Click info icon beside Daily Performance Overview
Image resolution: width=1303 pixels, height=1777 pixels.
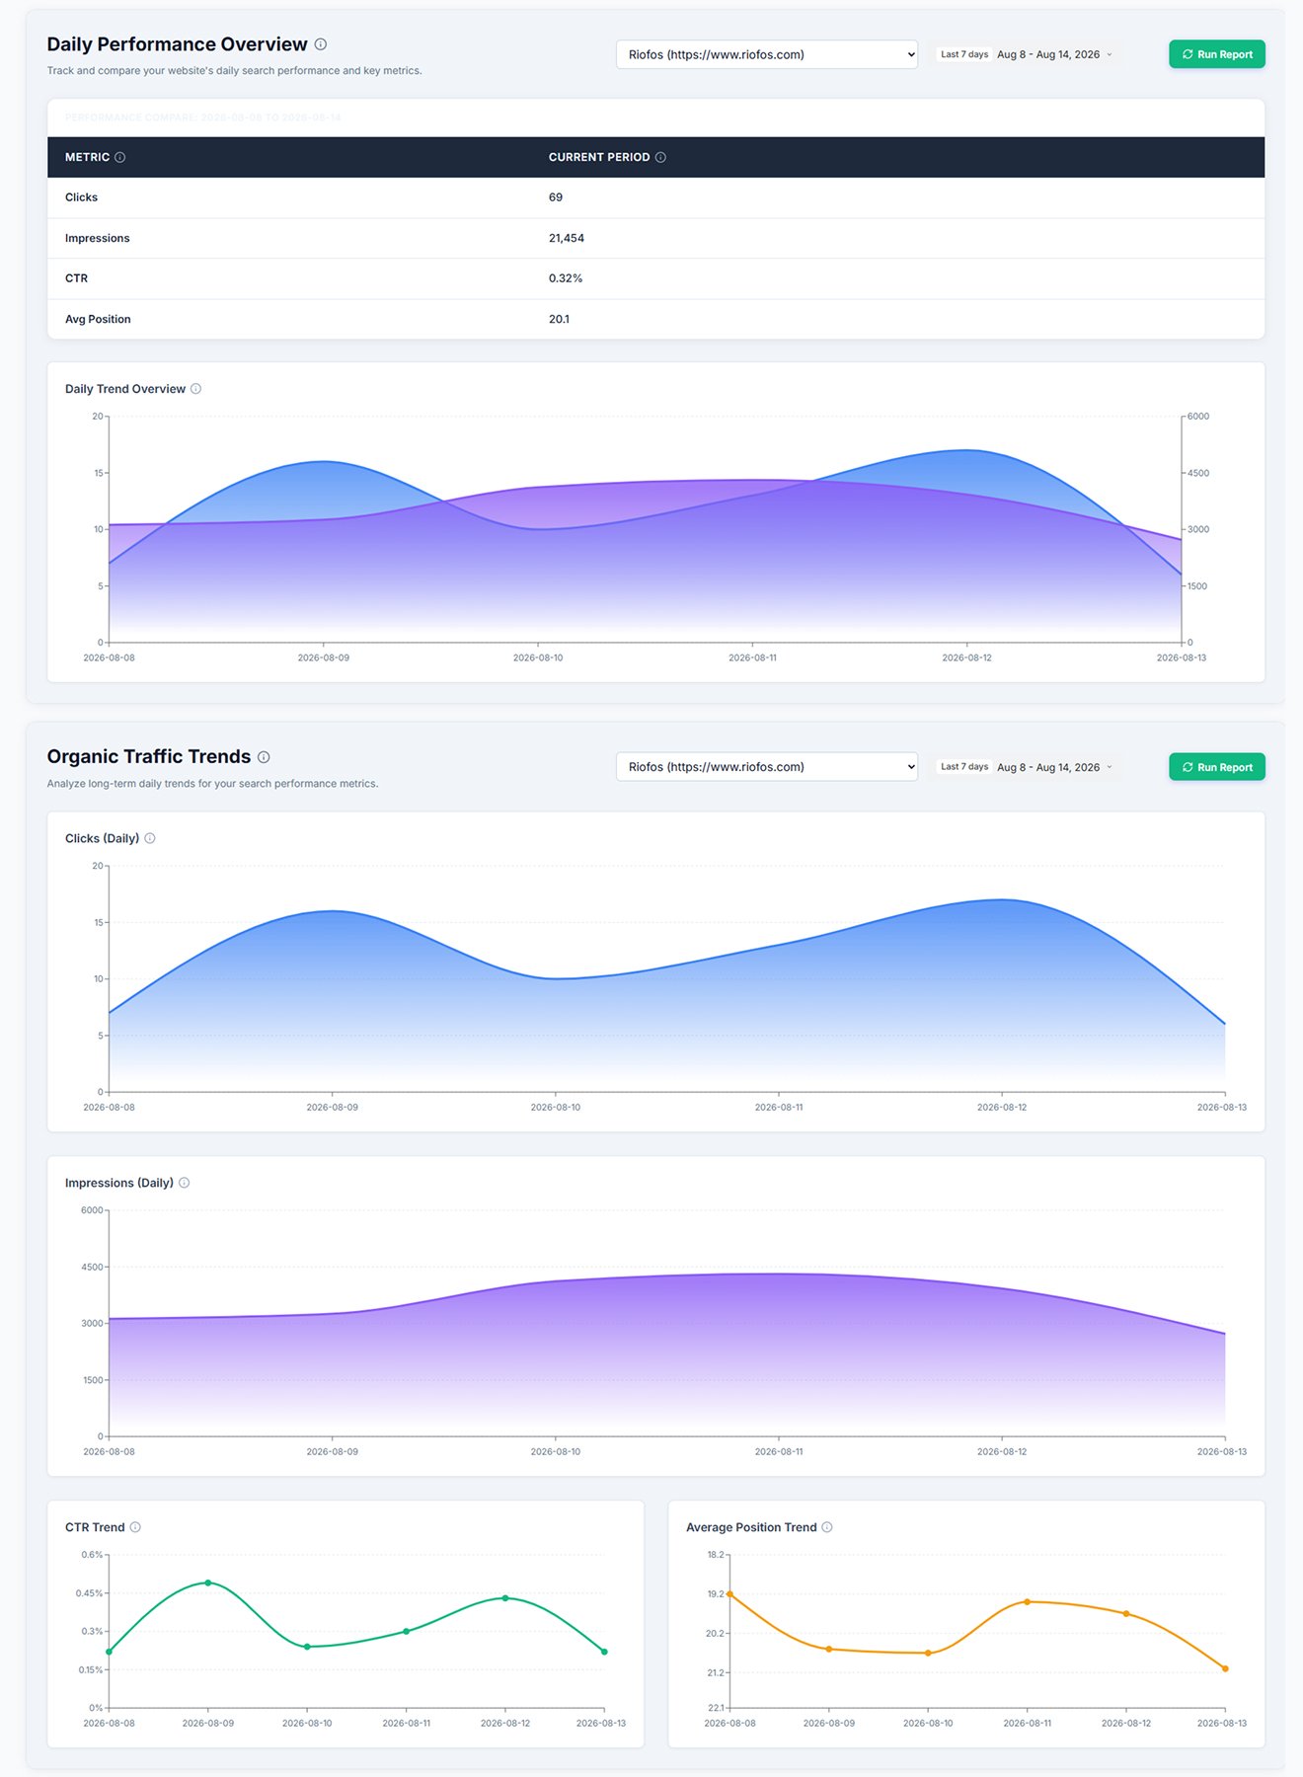pyautogui.click(x=320, y=44)
